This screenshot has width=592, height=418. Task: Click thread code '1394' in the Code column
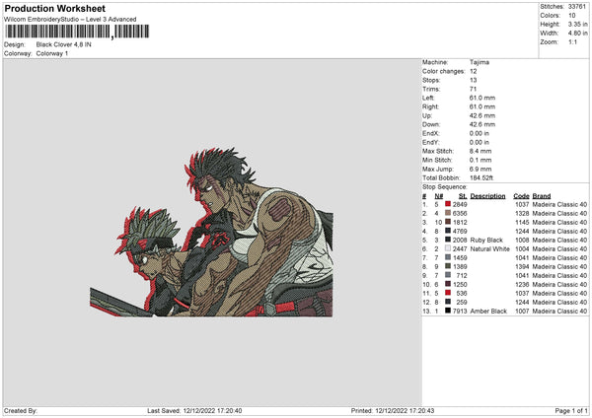pyautogui.click(x=522, y=266)
